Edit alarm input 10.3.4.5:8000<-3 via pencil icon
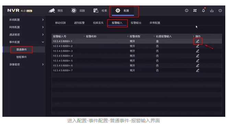The width and height of the screenshot is (227, 124). [198, 51]
